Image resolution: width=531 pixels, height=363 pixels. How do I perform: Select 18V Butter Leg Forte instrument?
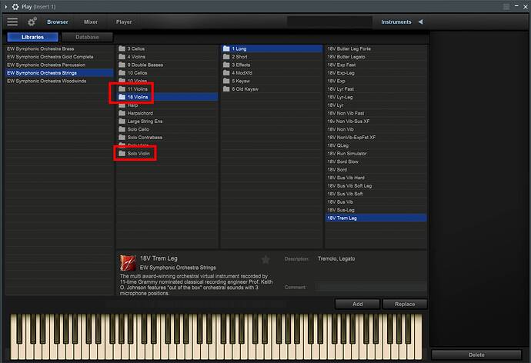[x=376, y=48]
